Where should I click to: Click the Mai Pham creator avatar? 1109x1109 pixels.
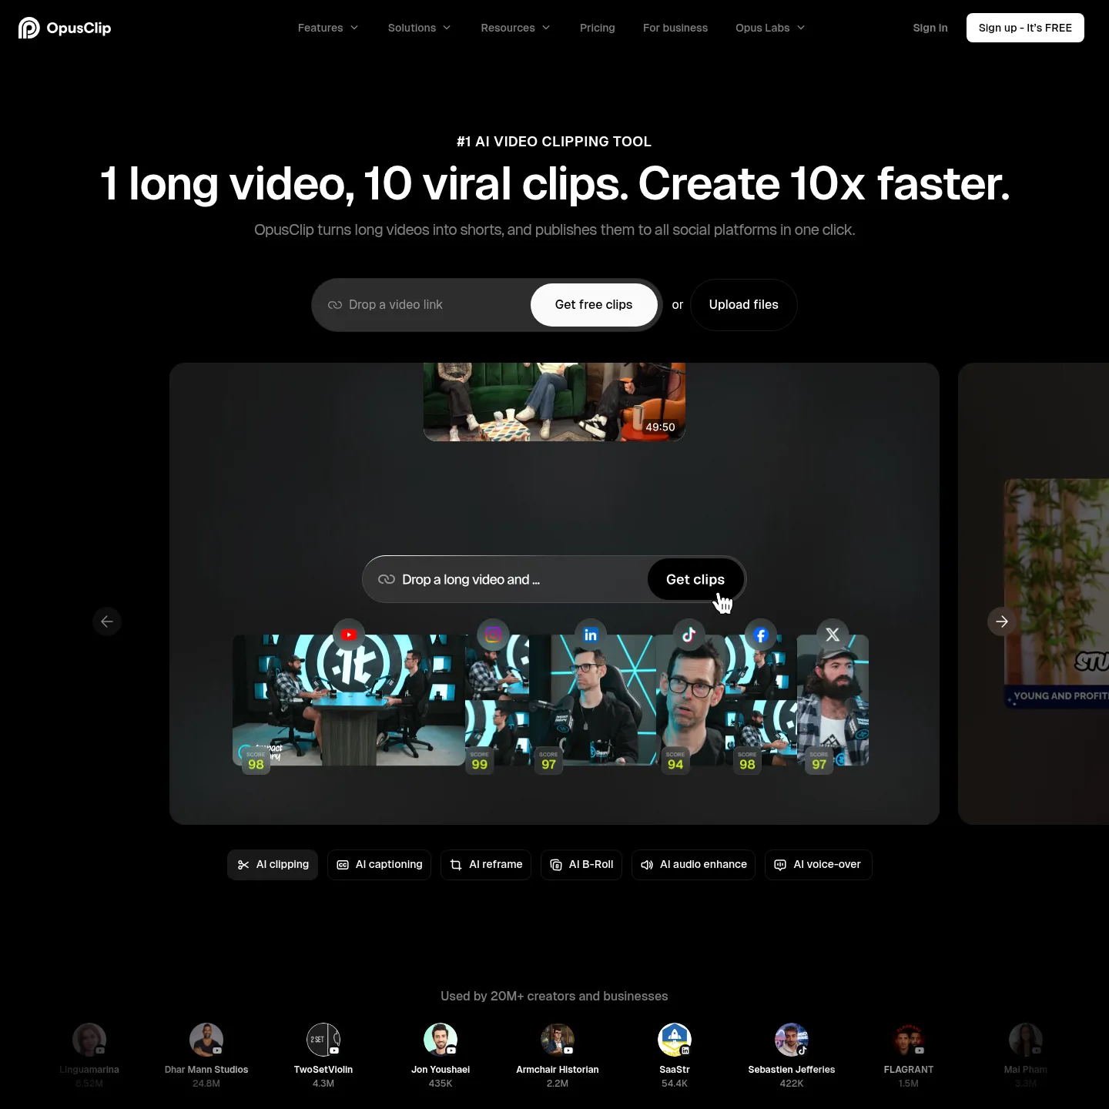click(x=1026, y=1040)
